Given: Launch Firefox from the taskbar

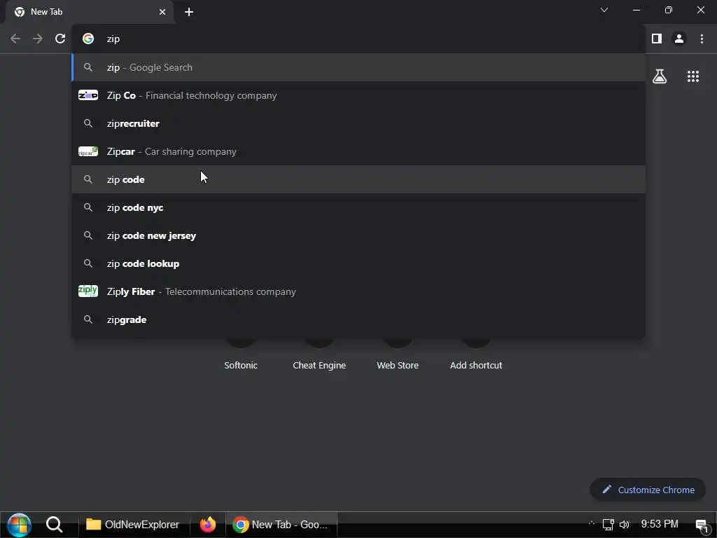Looking at the screenshot, I should [207, 525].
